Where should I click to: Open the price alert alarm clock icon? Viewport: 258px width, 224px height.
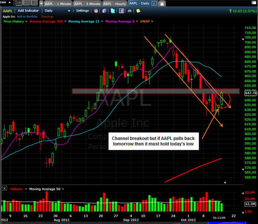[x=96, y=11]
